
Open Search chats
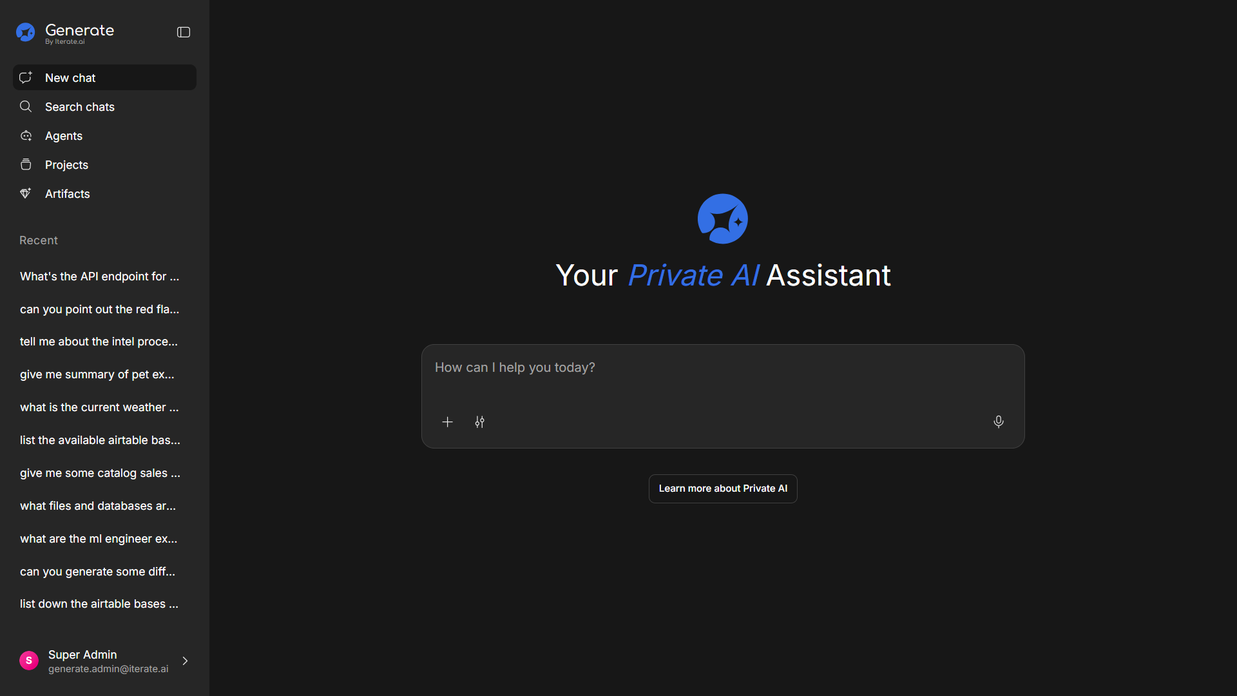click(x=79, y=107)
